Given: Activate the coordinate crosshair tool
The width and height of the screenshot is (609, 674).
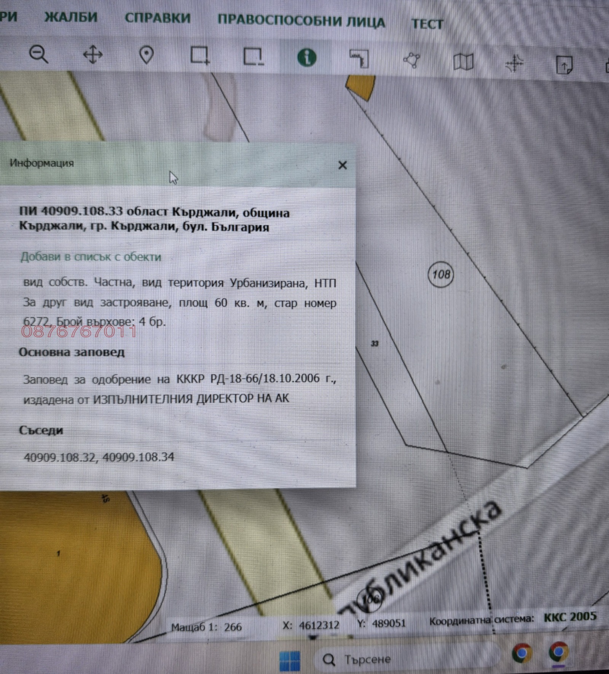Looking at the screenshot, I should pos(514,63).
